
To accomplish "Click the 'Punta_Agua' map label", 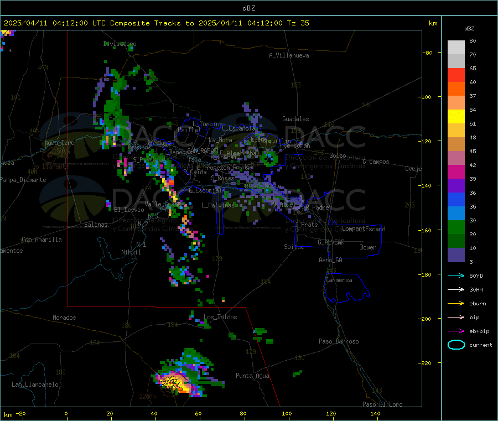I will [x=252, y=376].
